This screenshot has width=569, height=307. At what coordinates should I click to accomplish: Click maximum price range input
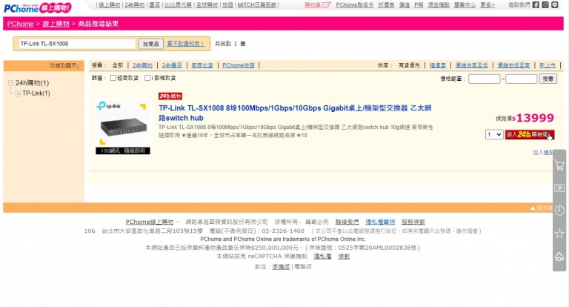coord(521,79)
